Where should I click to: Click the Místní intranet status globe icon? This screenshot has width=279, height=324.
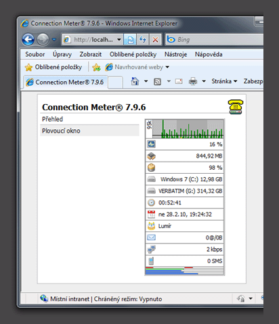coord(44,299)
